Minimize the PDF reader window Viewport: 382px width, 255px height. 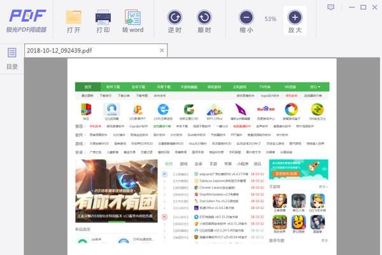[x=351, y=7]
